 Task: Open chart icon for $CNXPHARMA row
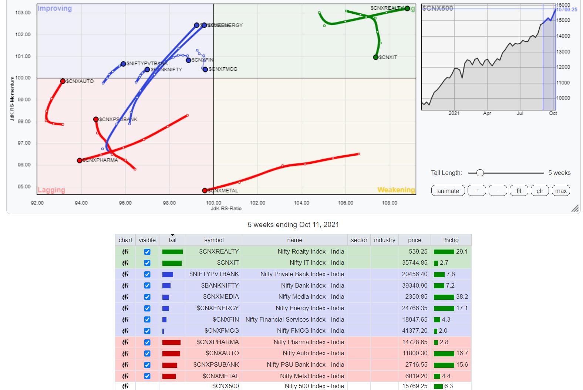(125, 342)
